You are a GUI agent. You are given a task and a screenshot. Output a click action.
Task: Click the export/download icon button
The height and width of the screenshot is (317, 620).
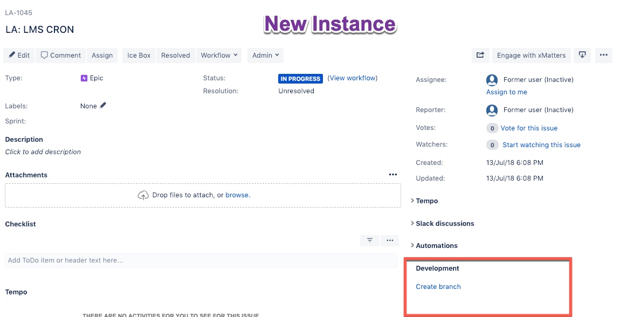point(582,56)
